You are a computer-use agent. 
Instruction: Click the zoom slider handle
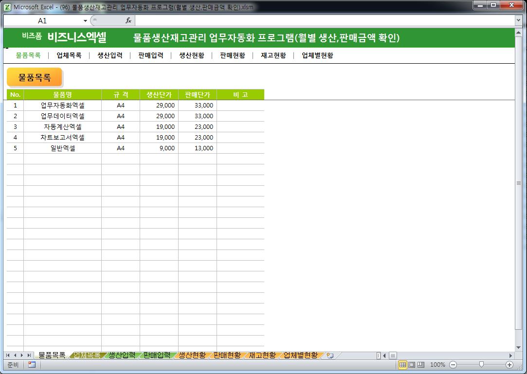[x=481, y=365]
